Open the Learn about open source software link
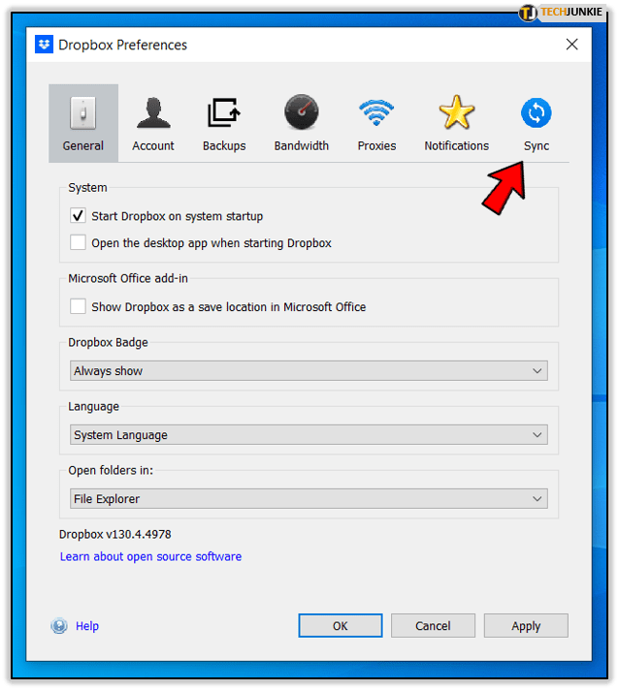619x690 pixels. (x=150, y=556)
